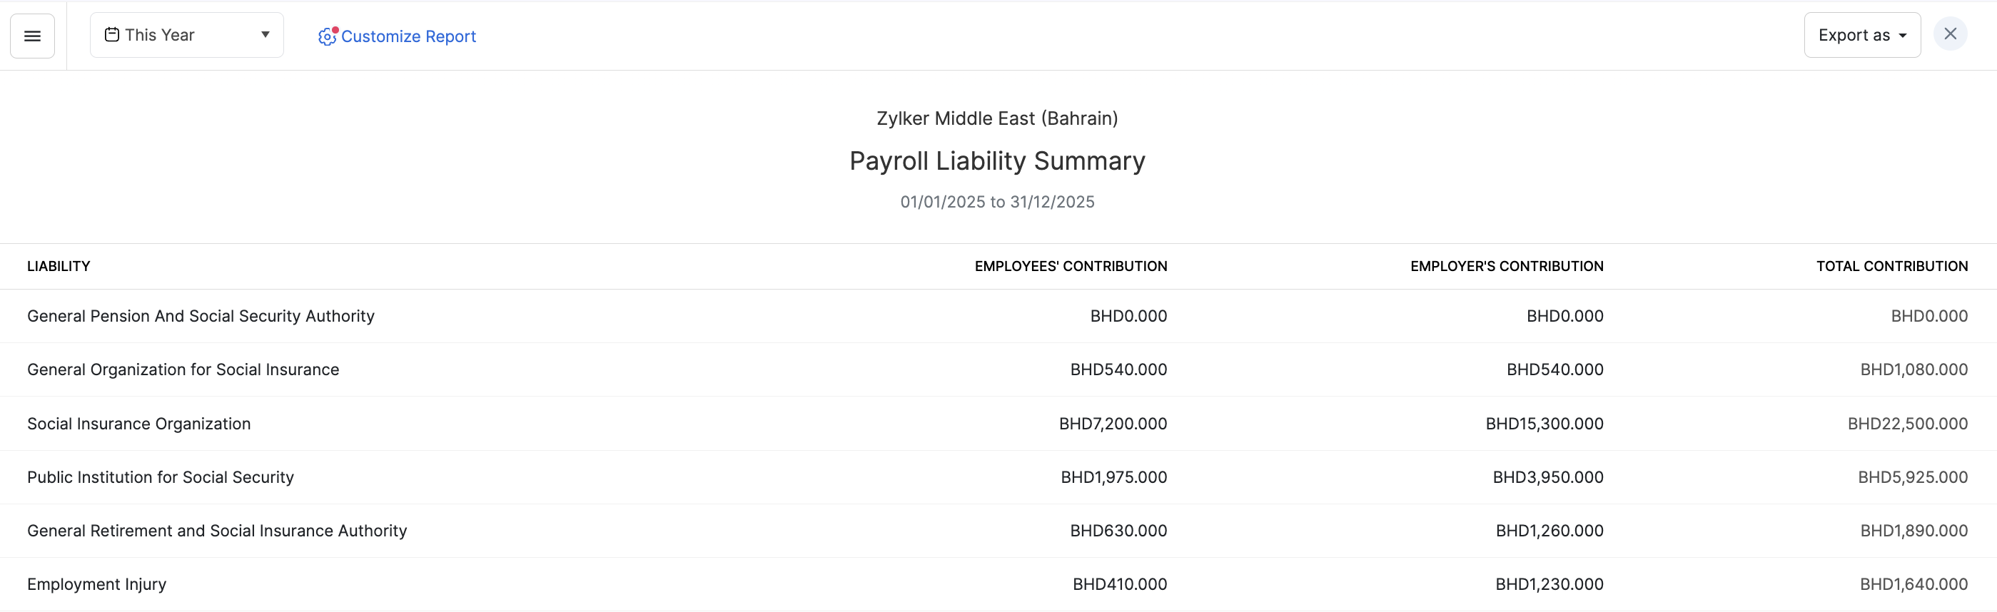Click the Liability column header
The width and height of the screenshot is (1997, 612).
click(x=59, y=267)
